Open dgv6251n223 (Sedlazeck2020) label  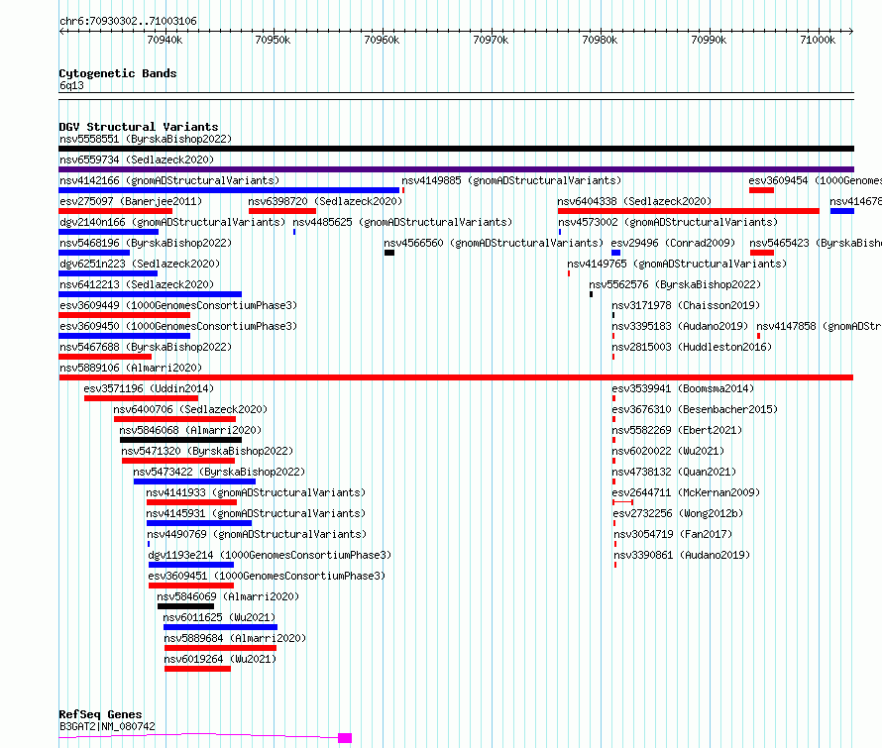(140, 264)
